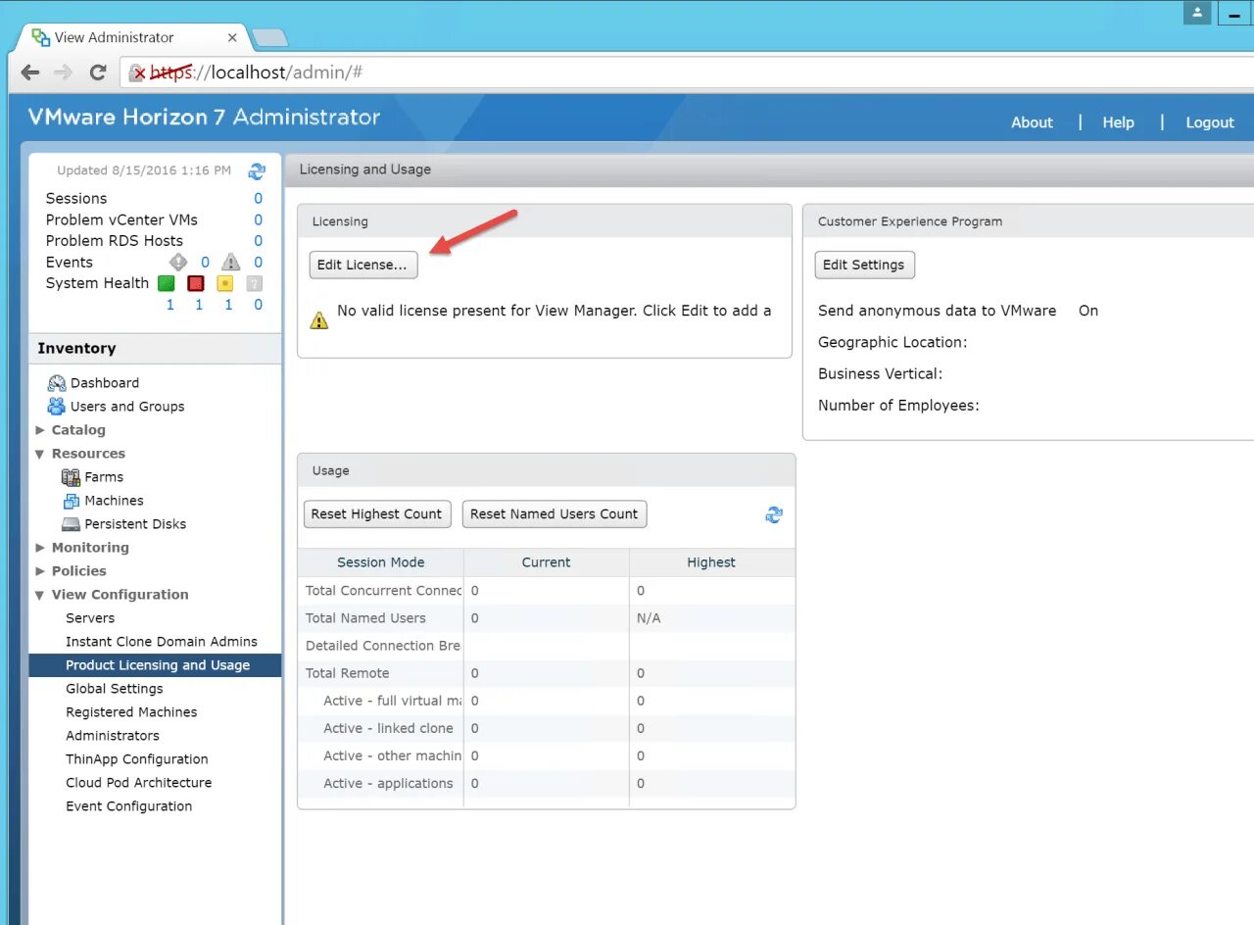
Task: Click the gray unknown System Health icon
Action: coord(254,284)
